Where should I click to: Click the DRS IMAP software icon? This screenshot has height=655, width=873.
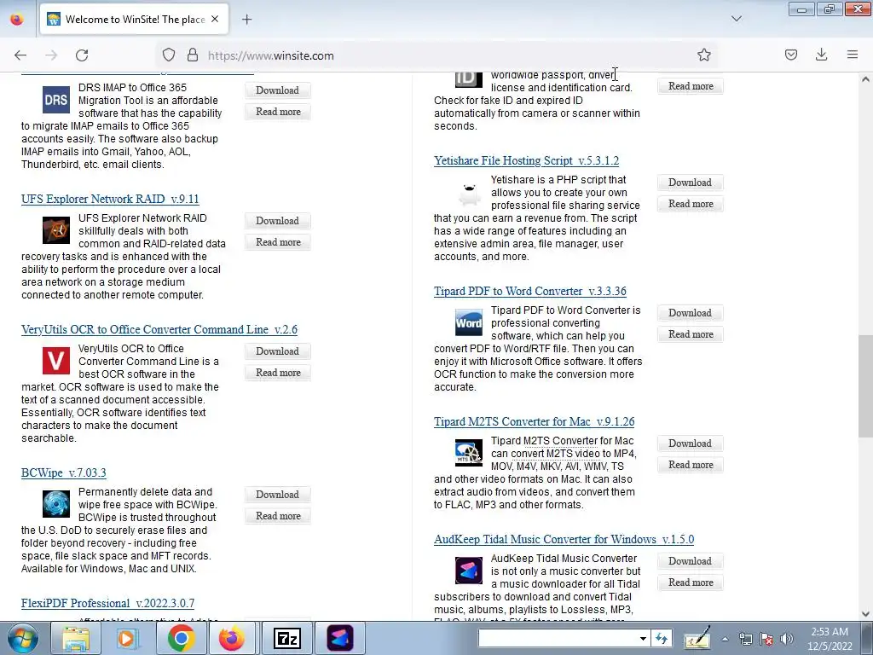click(x=56, y=100)
